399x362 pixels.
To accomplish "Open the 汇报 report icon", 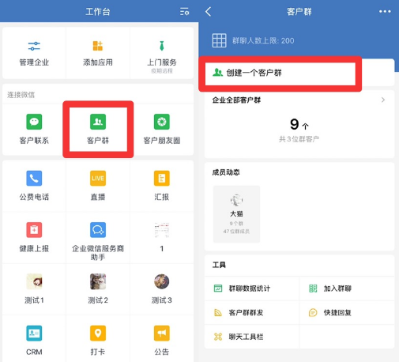I will click(x=162, y=179).
